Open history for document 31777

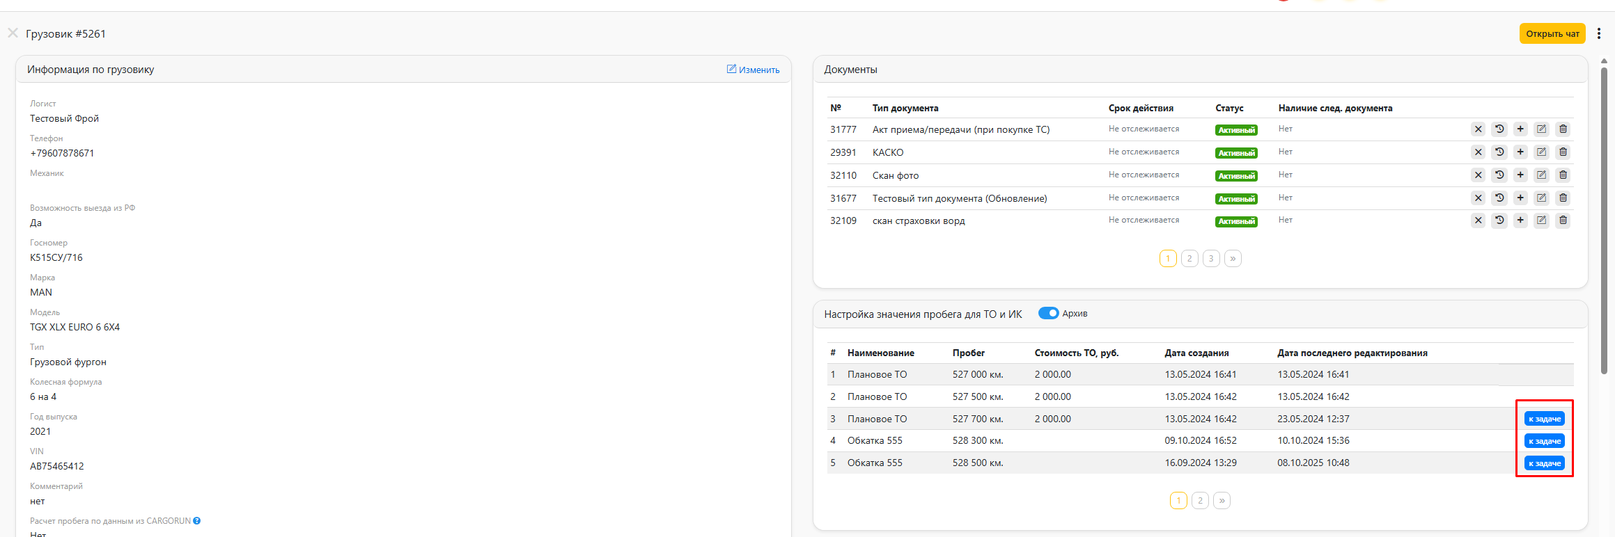click(1499, 129)
